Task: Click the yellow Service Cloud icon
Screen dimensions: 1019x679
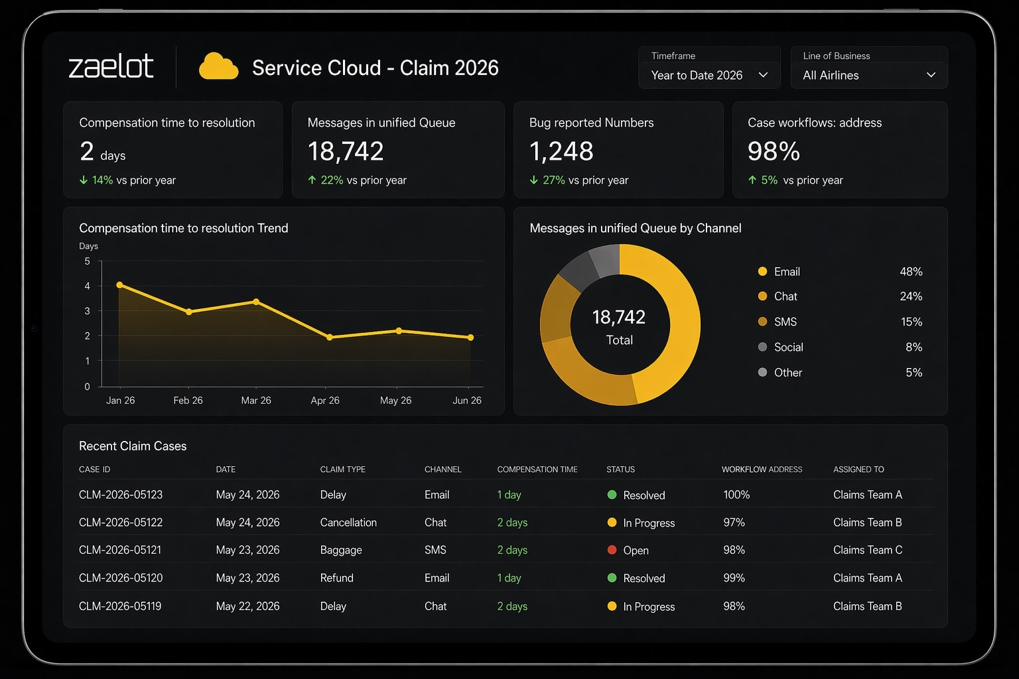Action: 219,66
